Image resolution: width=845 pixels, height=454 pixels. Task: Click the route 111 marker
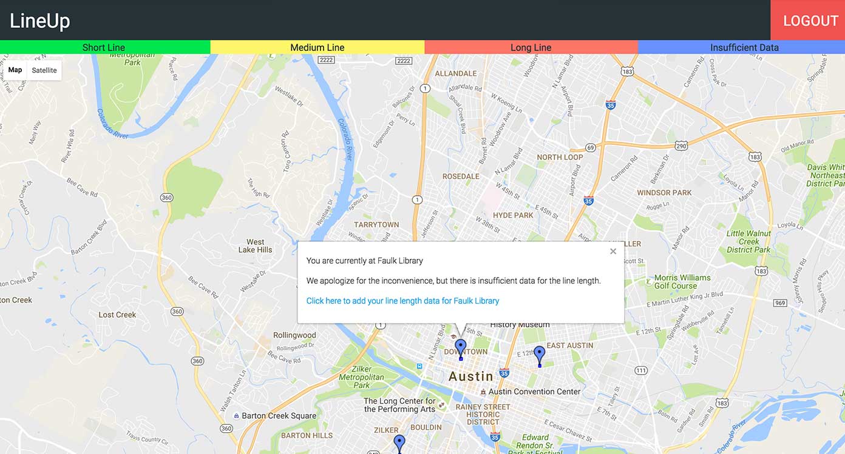click(x=642, y=370)
